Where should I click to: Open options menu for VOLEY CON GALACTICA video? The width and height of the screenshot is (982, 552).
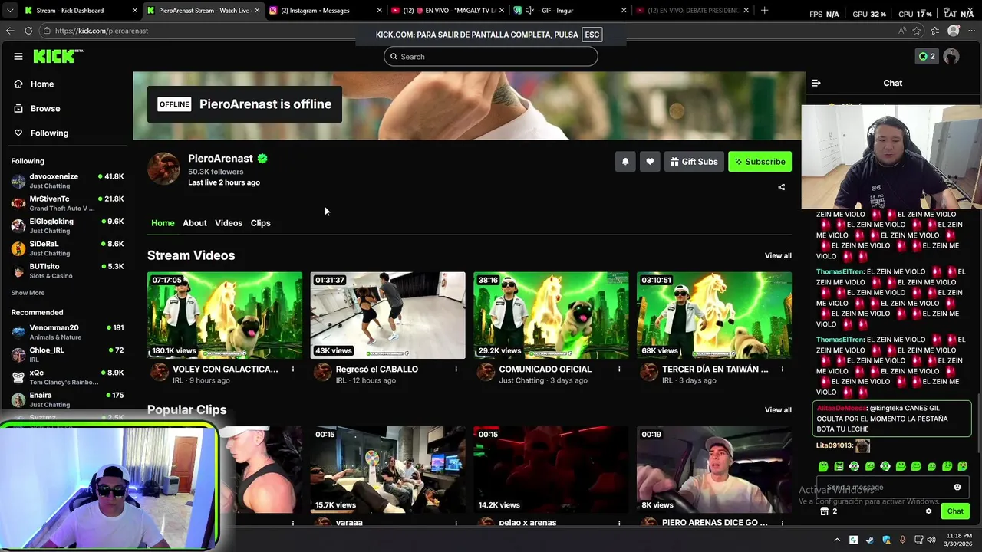click(293, 370)
